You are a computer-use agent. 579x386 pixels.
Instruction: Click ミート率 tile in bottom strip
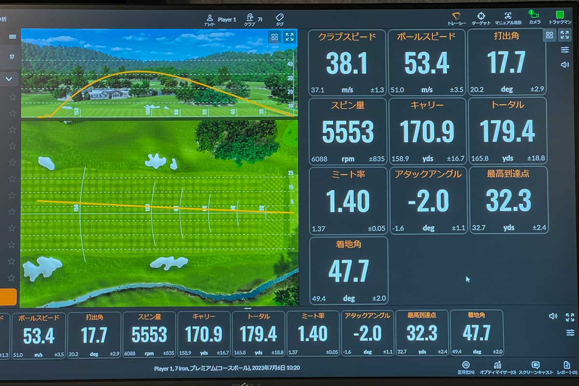313,334
